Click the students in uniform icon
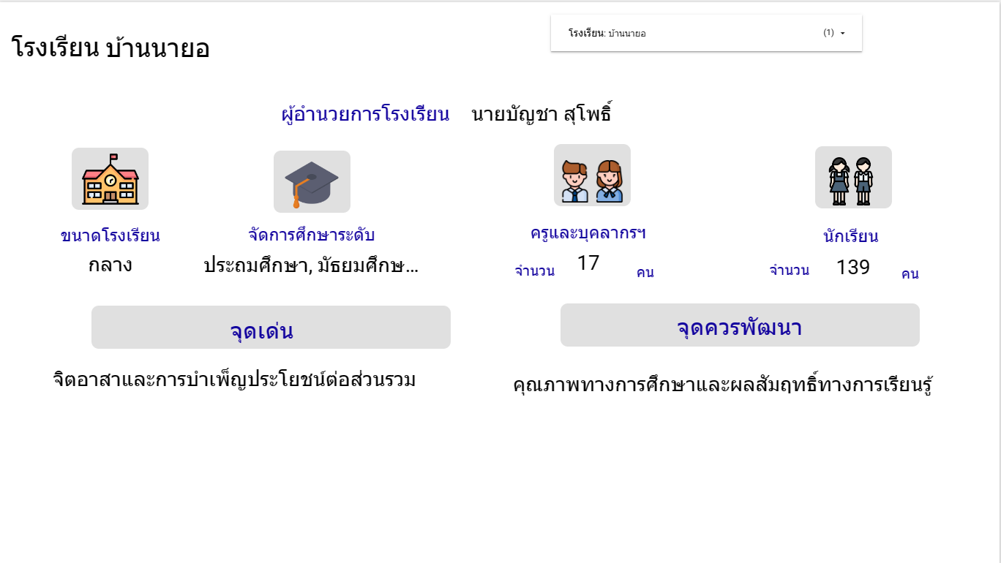Screen dimensions: 1001x563 coord(853,178)
